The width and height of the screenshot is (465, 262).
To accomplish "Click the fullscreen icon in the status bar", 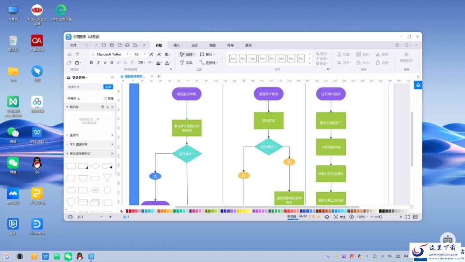I will point(408,217).
